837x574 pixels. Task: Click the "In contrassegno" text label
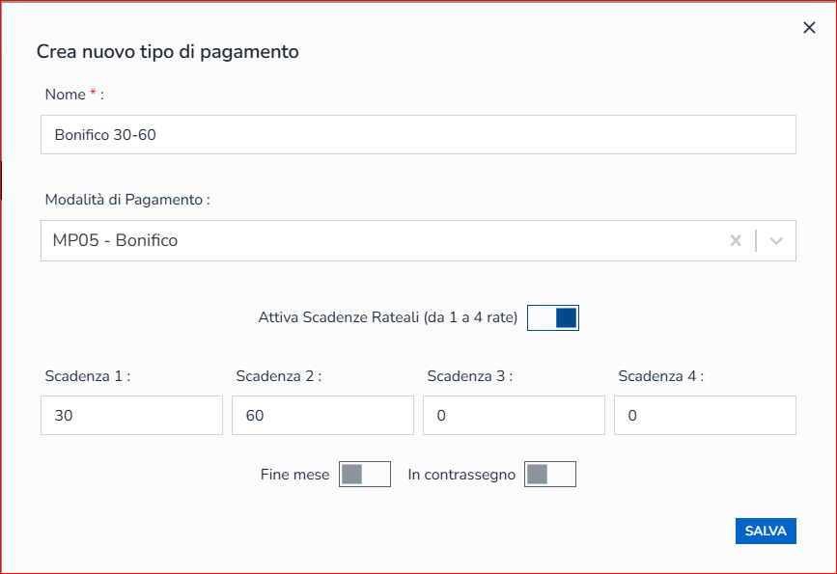(461, 475)
